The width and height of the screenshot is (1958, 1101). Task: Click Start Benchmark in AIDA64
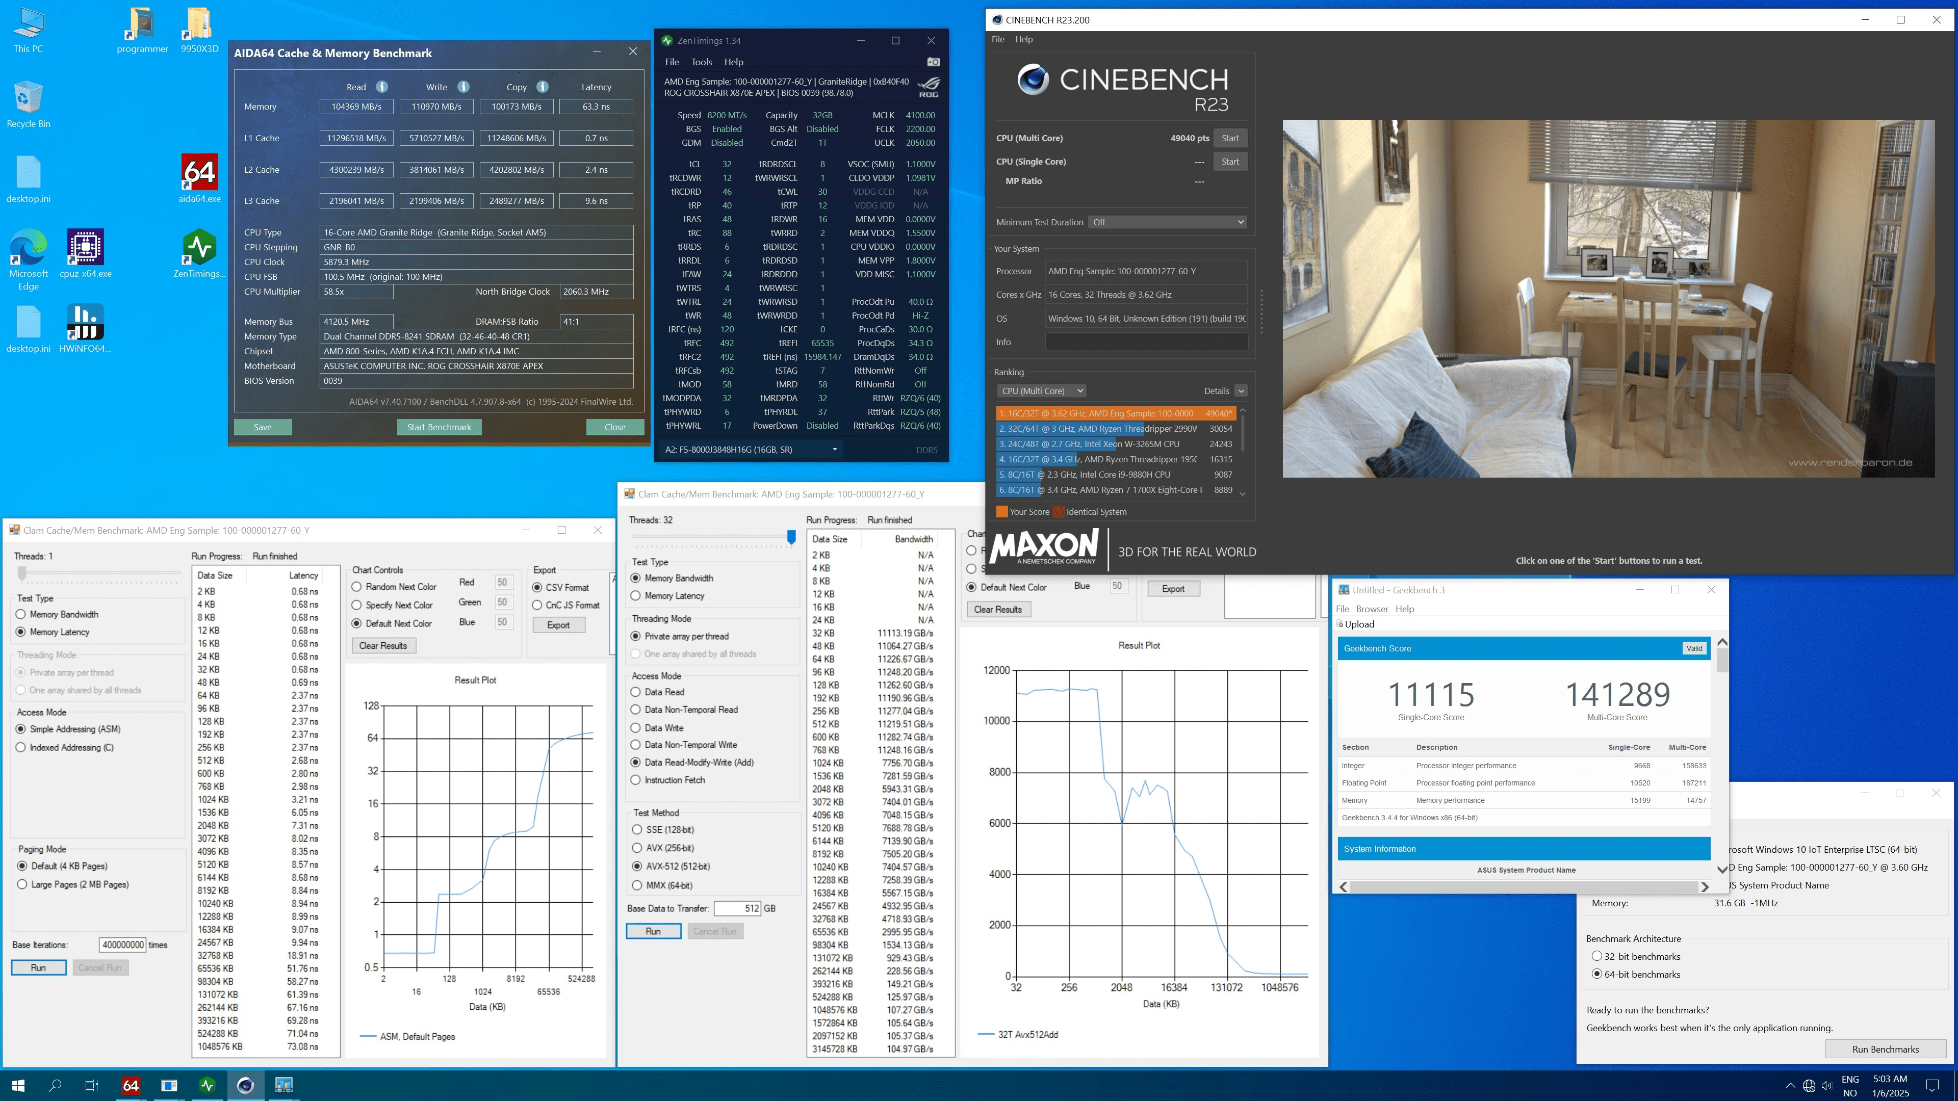pos(439,427)
